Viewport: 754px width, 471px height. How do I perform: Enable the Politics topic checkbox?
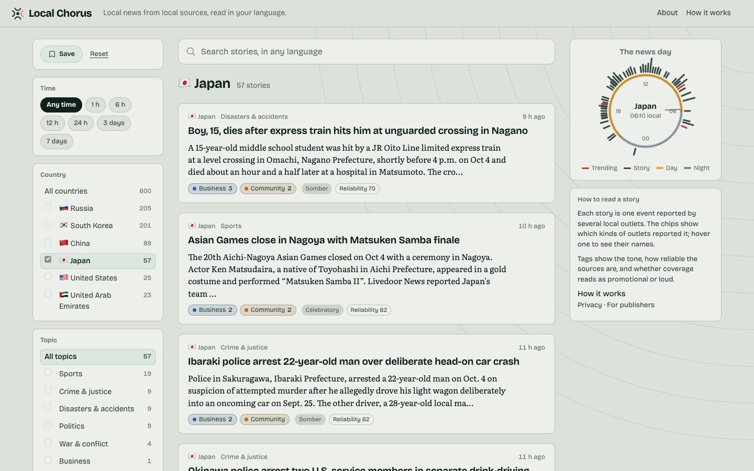coord(48,425)
